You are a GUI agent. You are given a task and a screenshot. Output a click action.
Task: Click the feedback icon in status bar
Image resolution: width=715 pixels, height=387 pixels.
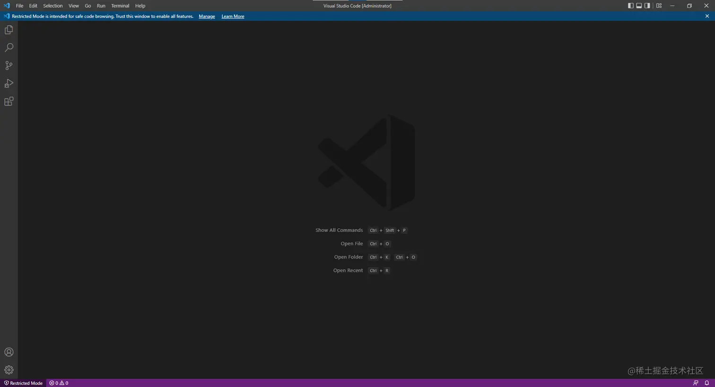(696, 383)
